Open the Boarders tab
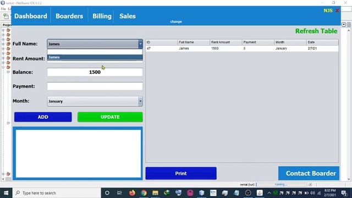Viewport: 352px width, 198px height. point(69,16)
